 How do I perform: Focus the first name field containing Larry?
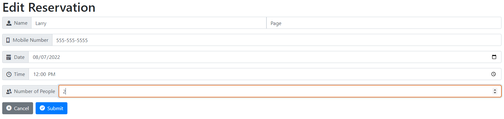(x=149, y=23)
